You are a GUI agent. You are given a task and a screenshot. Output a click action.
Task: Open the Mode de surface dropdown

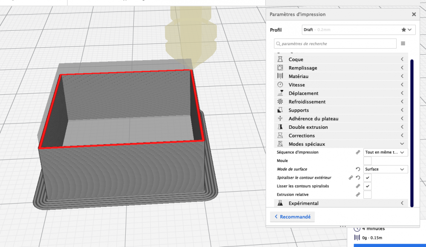coord(385,169)
